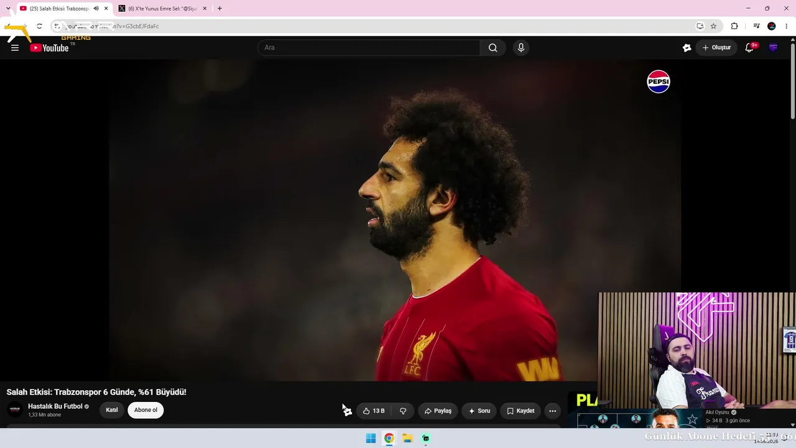
Task: Dislike the Salah Etkisi video
Action: [403, 411]
